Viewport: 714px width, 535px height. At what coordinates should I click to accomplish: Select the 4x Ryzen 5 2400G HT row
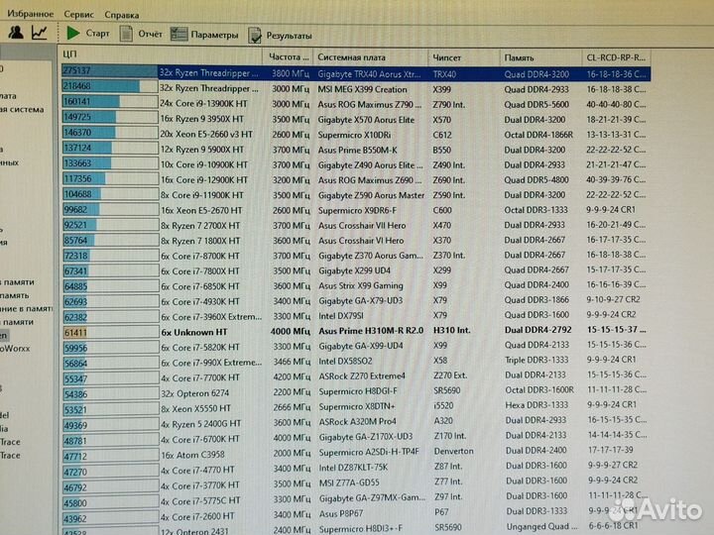point(356,423)
